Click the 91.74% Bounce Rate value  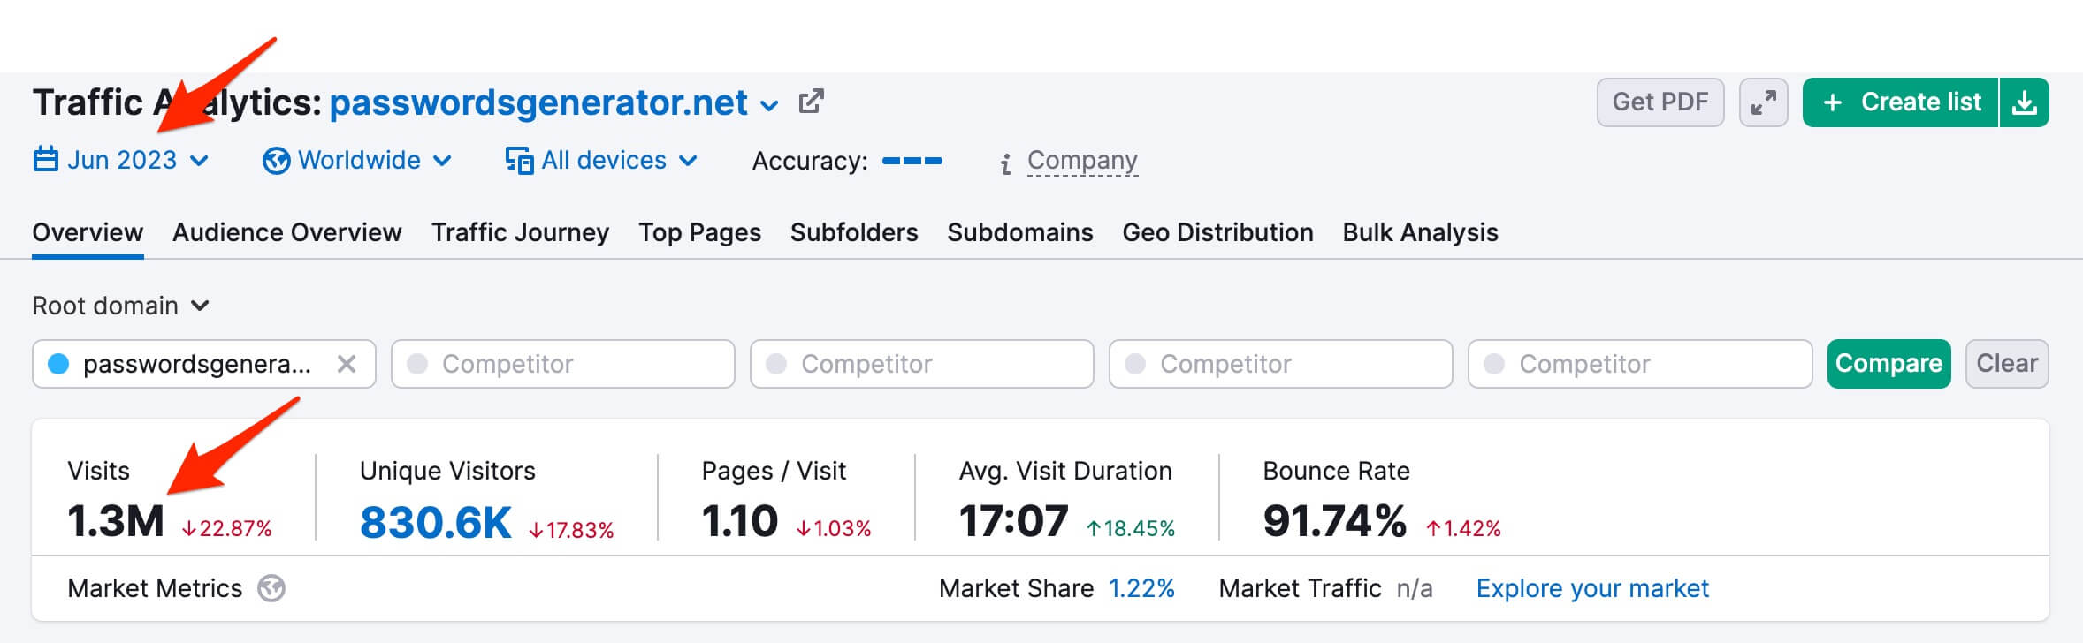1335,520
